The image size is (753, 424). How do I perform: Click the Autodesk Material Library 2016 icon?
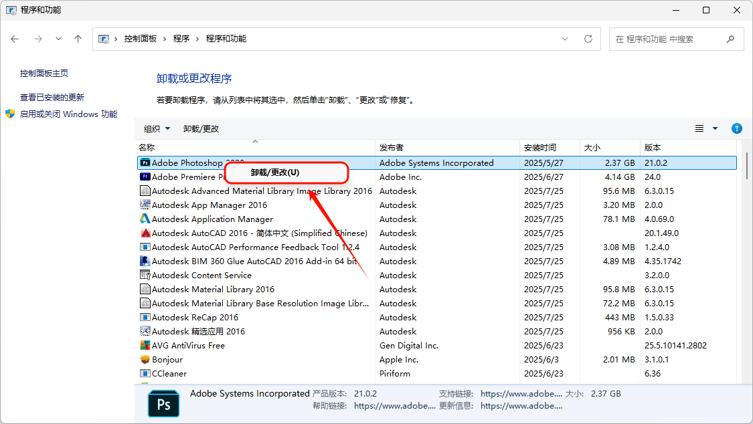point(145,289)
